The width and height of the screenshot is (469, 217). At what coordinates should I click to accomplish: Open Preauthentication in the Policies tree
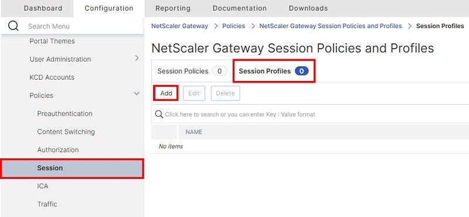coord(64,113)
